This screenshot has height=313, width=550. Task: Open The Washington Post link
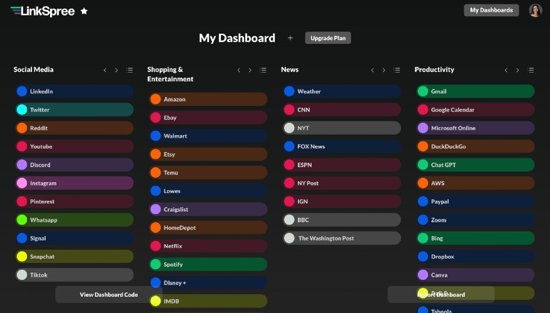[x=342, y=239]
